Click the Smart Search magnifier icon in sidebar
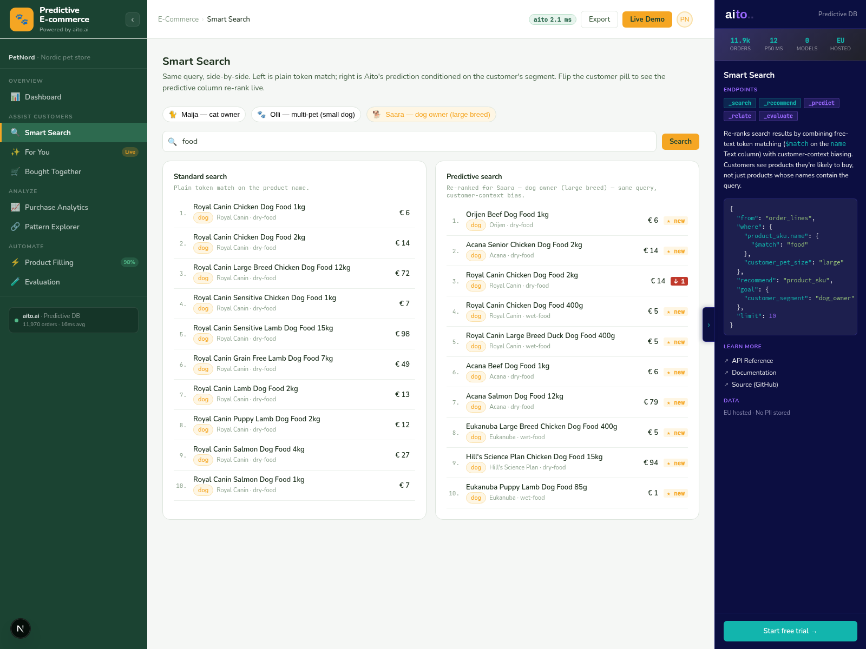866x649 pixels. point(15,133)
